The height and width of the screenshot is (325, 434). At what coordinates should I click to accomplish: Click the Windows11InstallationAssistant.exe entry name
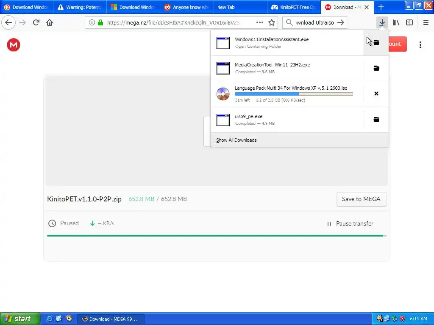(x=272, y=39)
